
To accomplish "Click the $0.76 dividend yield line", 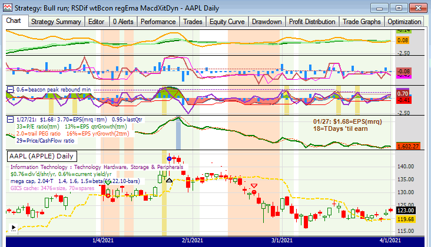I will pyautogui.click(x=61, y=174).
